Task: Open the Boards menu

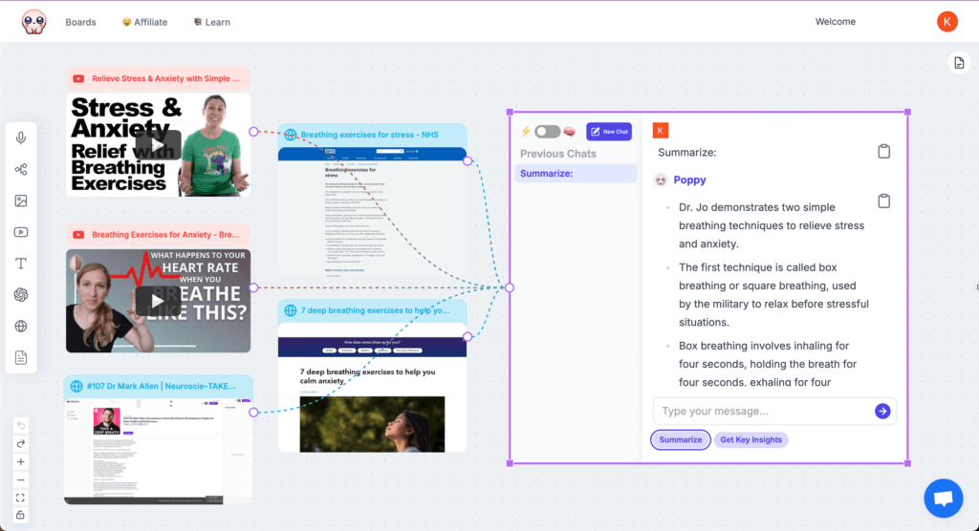Action: point(80,22)
